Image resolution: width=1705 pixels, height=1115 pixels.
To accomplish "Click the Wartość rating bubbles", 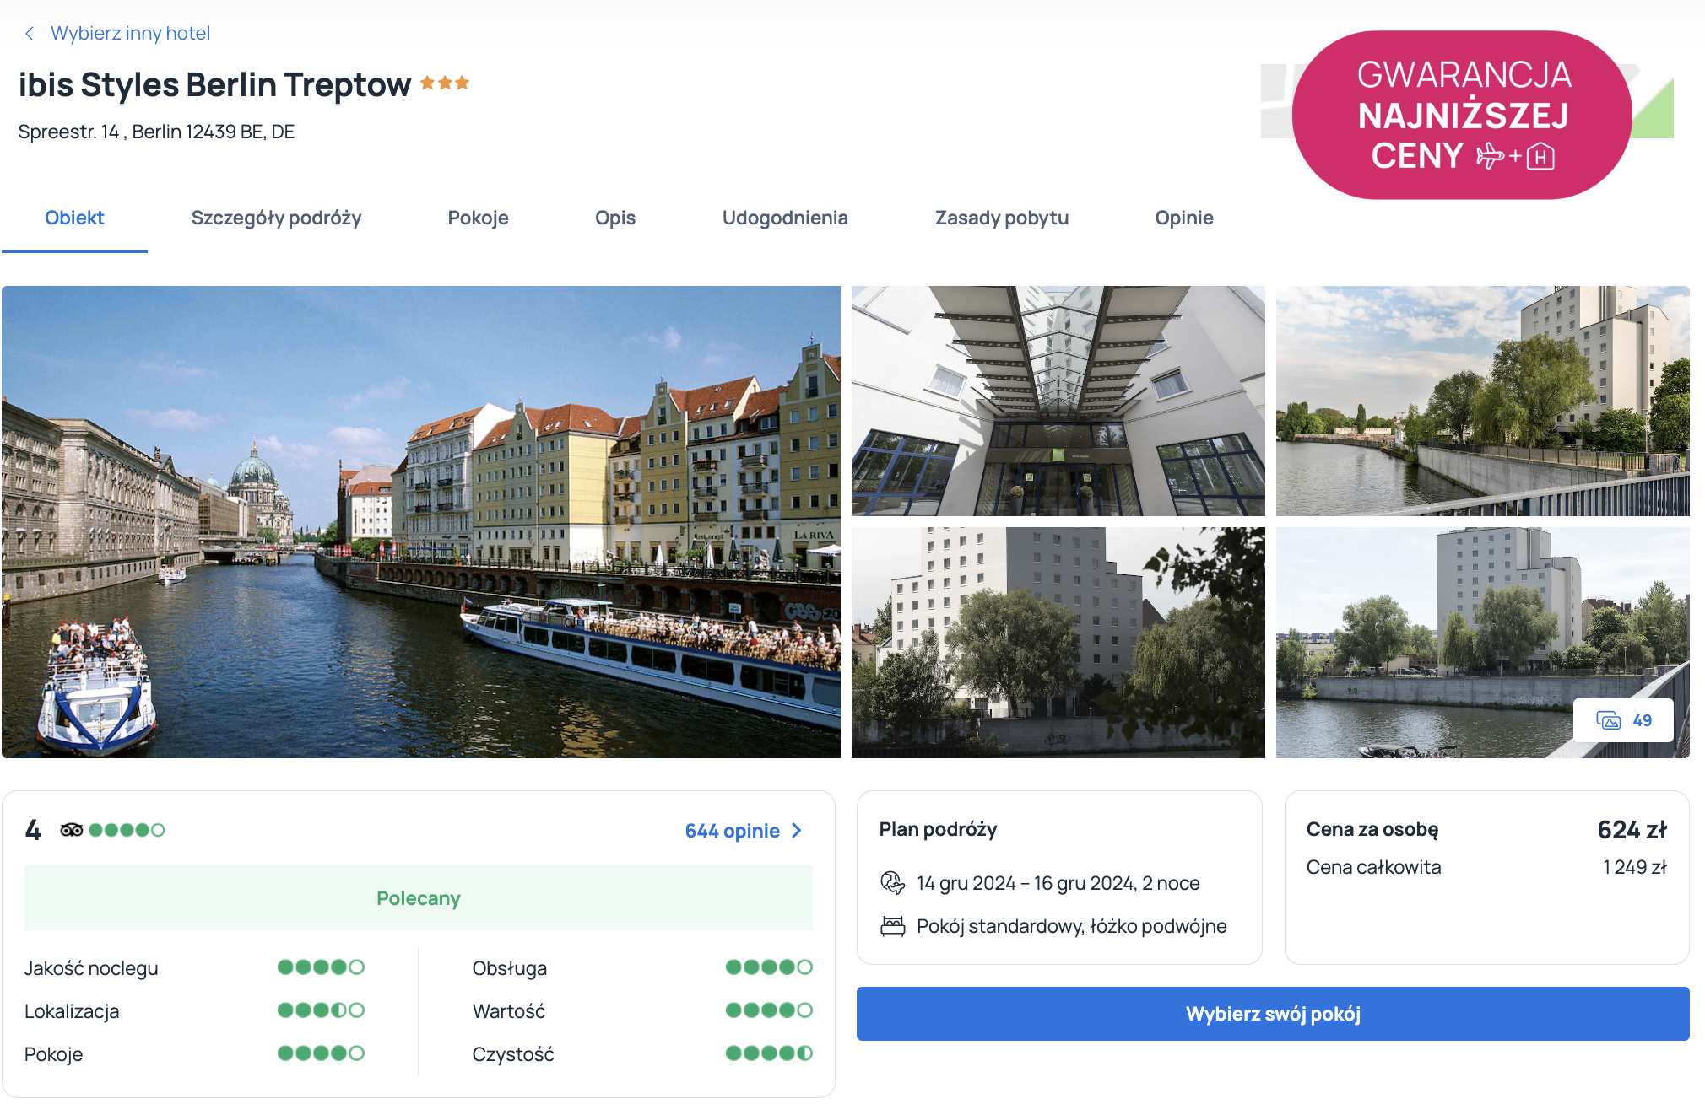I will [769, 1010].
